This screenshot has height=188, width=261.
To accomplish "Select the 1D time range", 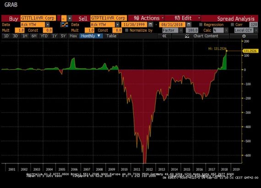I will tap(6, 36).
